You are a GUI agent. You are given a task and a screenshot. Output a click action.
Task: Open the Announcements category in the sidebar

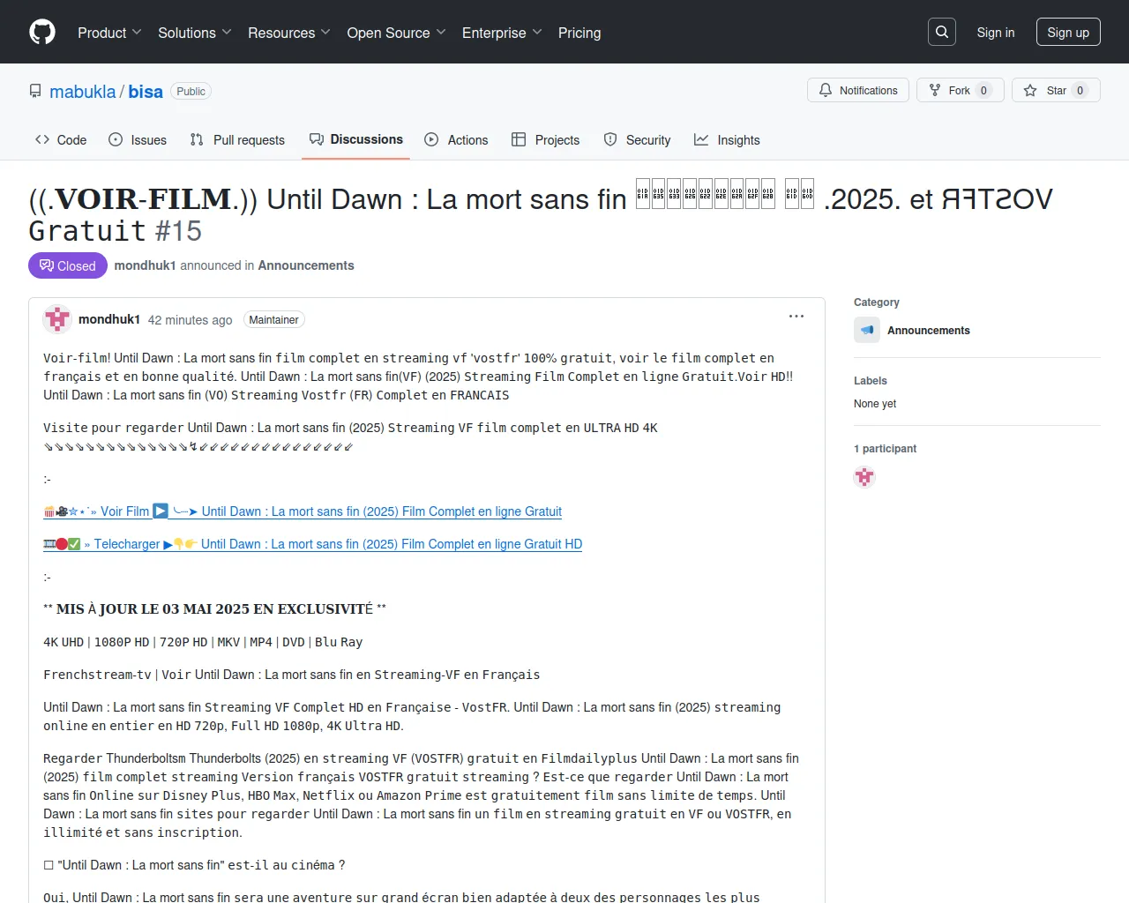point(929,330)
